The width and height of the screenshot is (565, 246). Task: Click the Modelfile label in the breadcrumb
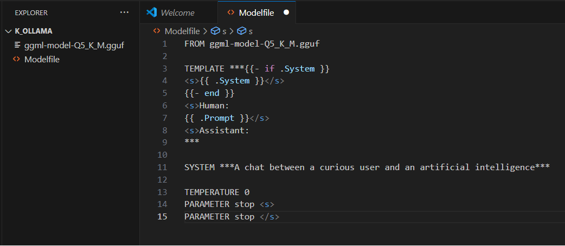pos(182,31)
